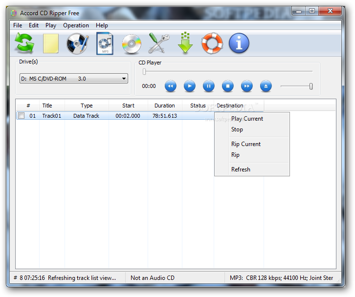Choose Rip from context menu
This screenshot has width=355, height=297.
point(252,155)
